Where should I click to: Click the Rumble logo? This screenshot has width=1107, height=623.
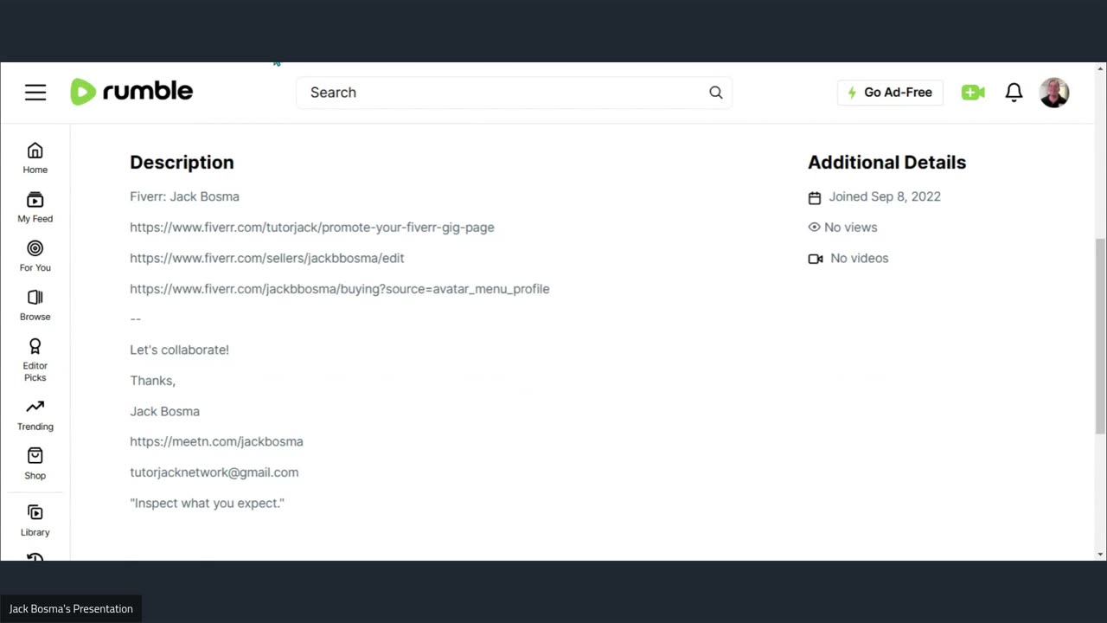(131, 92)
